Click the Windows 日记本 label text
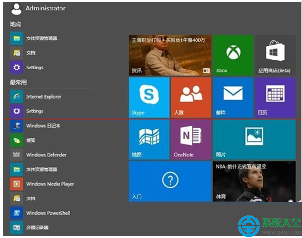Viewport: 302px width, 238px height. pyautogui.click(x=43, y=126)
